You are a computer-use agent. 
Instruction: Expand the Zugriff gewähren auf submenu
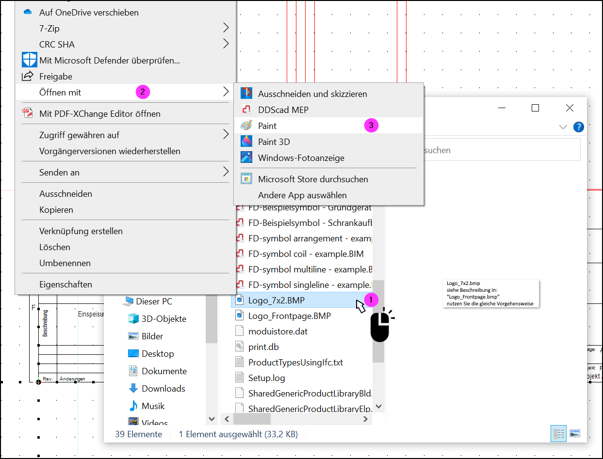tap(226, 135)
